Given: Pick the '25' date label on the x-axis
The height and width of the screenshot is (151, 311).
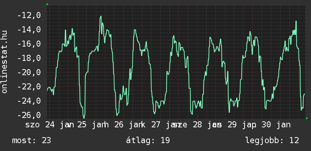Looking at the screenshot, I should point(82,124).
